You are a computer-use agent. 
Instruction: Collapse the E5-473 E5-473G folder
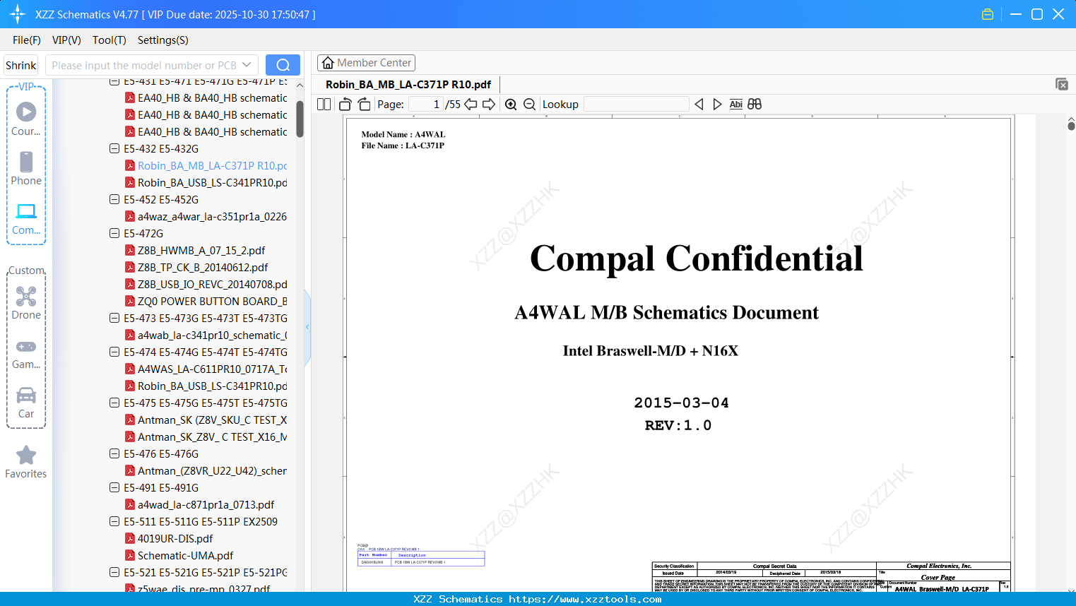tap(114, 318)
